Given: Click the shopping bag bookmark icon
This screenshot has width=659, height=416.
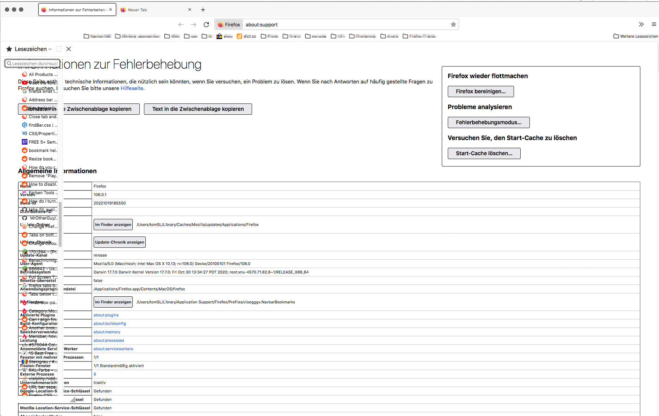Looking at the screenshot, I should (219, 36).
